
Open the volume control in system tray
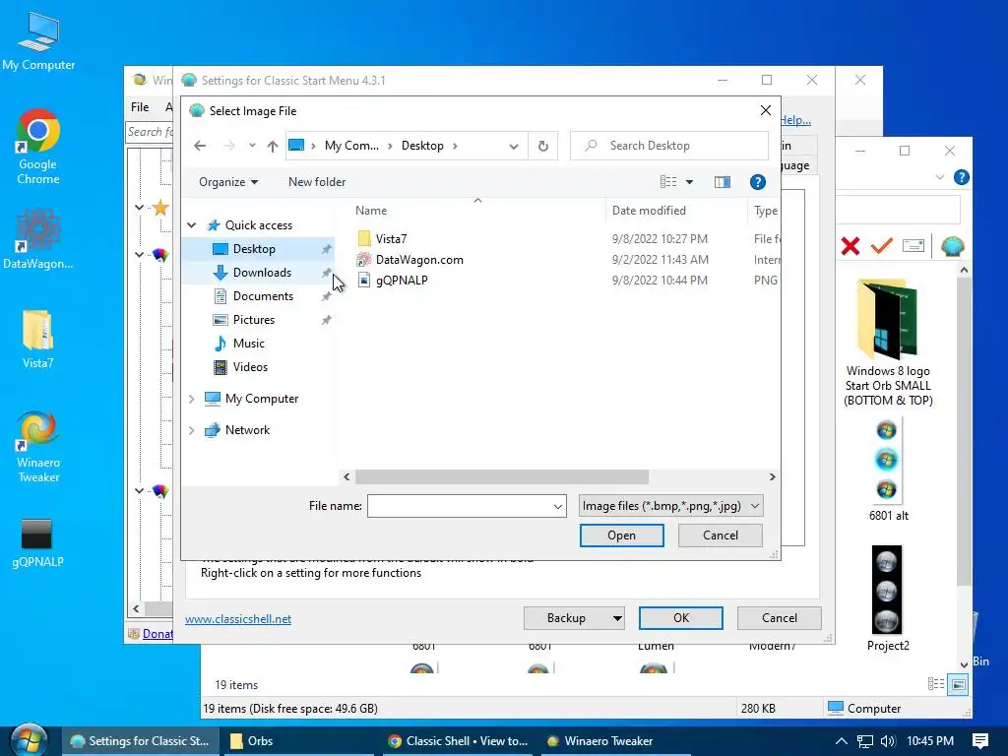(888, 741)
